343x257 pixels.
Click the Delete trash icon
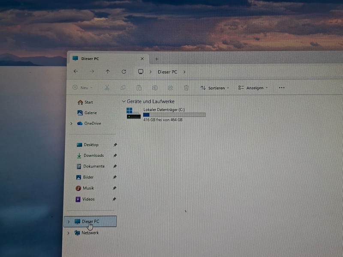[x=186, y=87]
